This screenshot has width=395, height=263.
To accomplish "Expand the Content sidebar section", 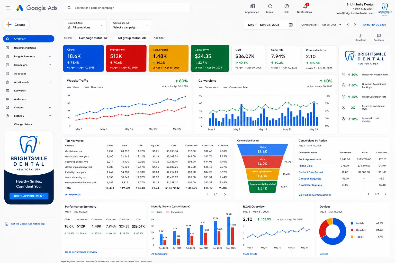I will (50, 107).
